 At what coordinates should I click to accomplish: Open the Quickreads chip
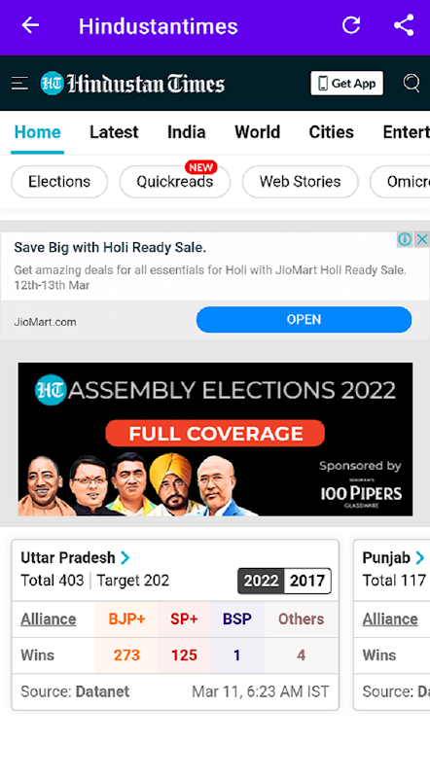[x=175, y=182]
